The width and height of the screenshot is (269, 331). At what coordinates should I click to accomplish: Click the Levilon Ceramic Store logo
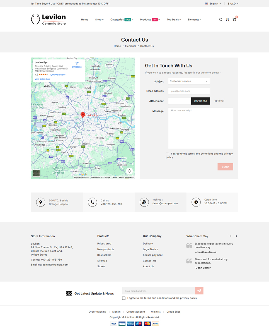click(x=49, y=20)
